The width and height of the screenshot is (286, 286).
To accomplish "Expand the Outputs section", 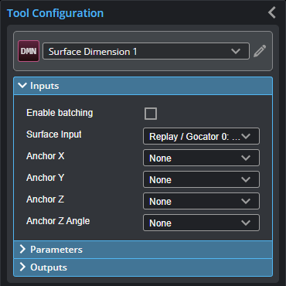I will coord(143,267).
